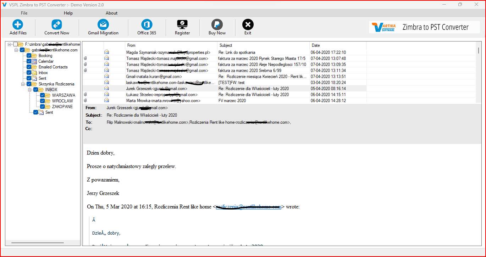486x257 pixels.
Task: Sort emails by the Date column
Action: [338, 45]
